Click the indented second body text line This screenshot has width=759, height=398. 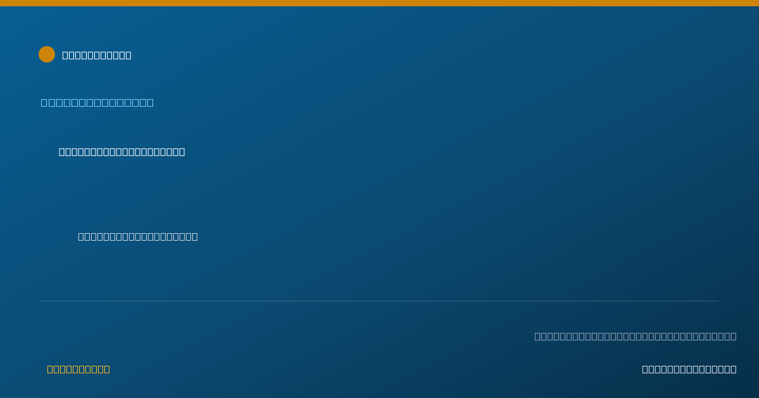tap(138, 236)
